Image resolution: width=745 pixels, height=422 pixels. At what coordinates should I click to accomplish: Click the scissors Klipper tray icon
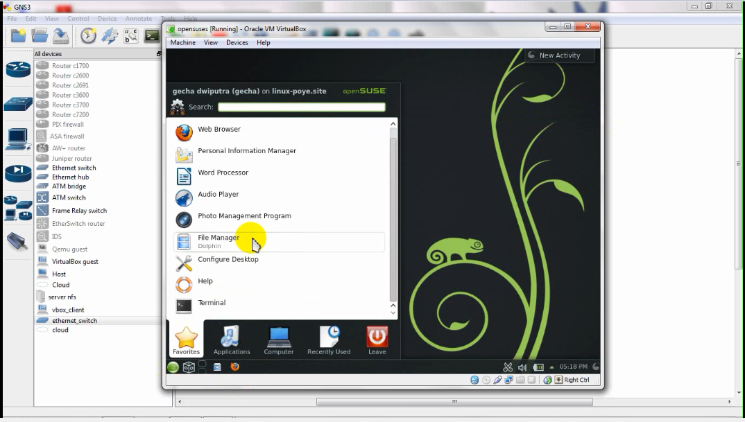point(508,367)
